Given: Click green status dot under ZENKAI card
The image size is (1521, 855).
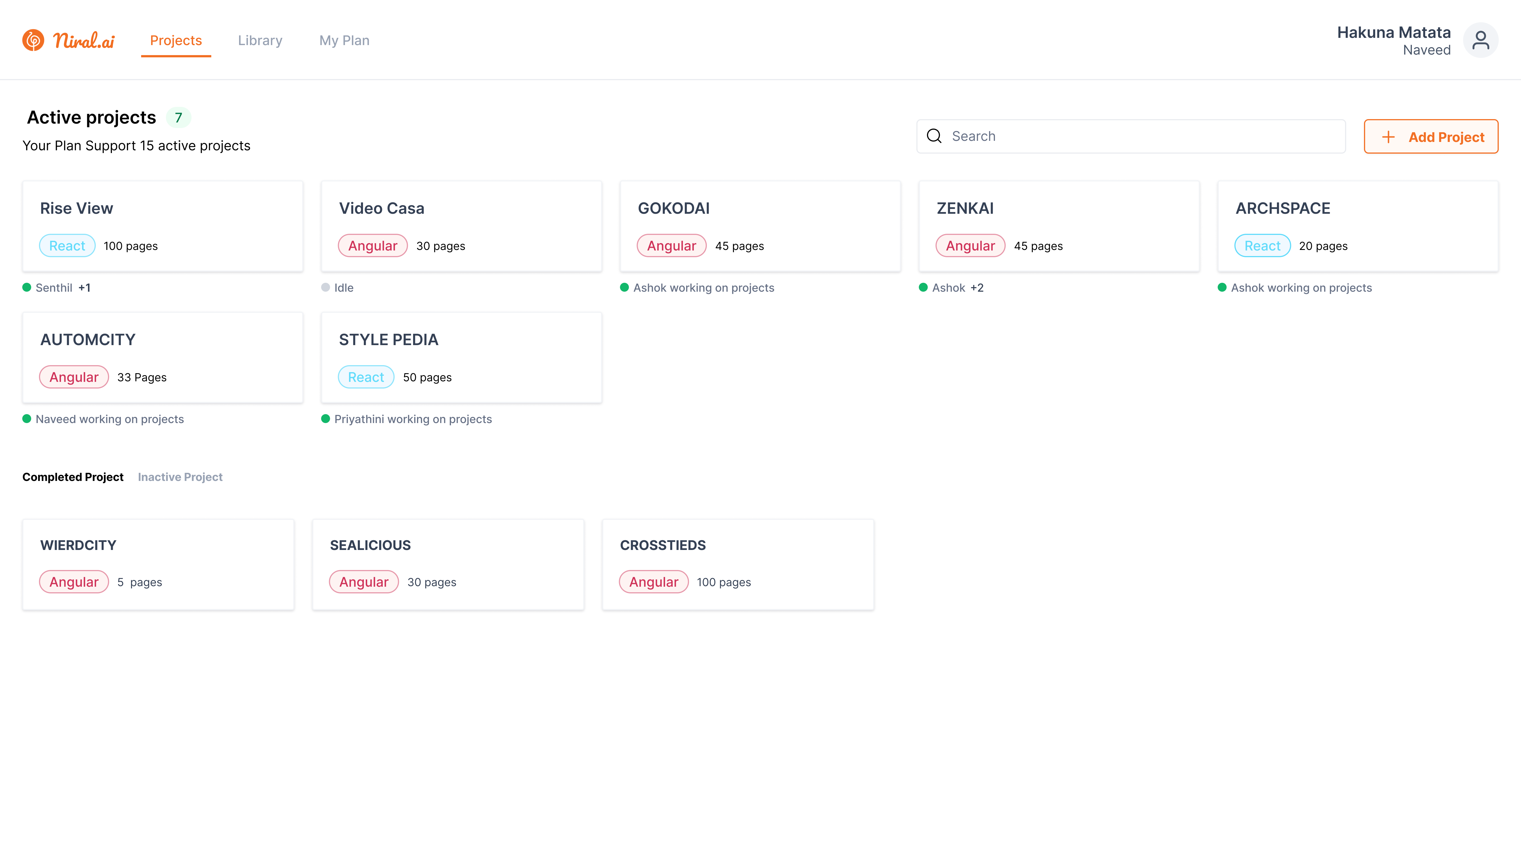Looking at the screenshot, I should (923, 288).
